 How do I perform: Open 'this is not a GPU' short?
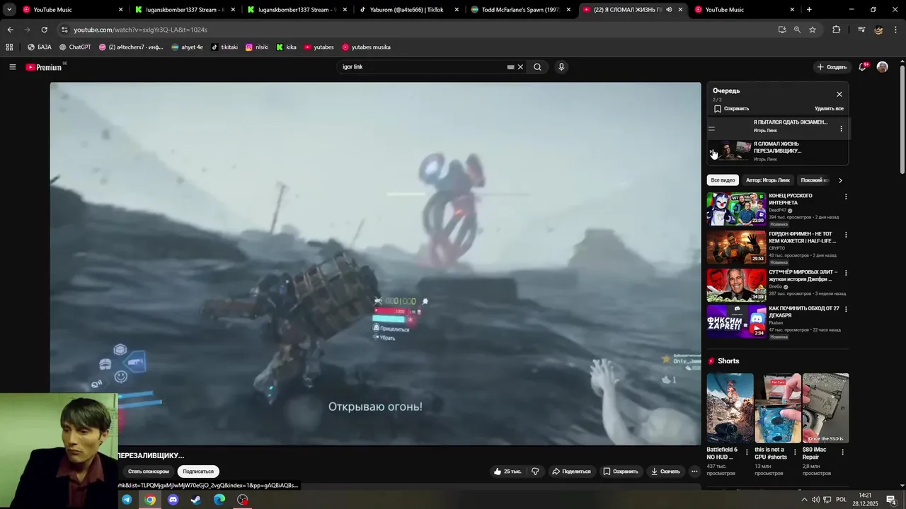778,409
